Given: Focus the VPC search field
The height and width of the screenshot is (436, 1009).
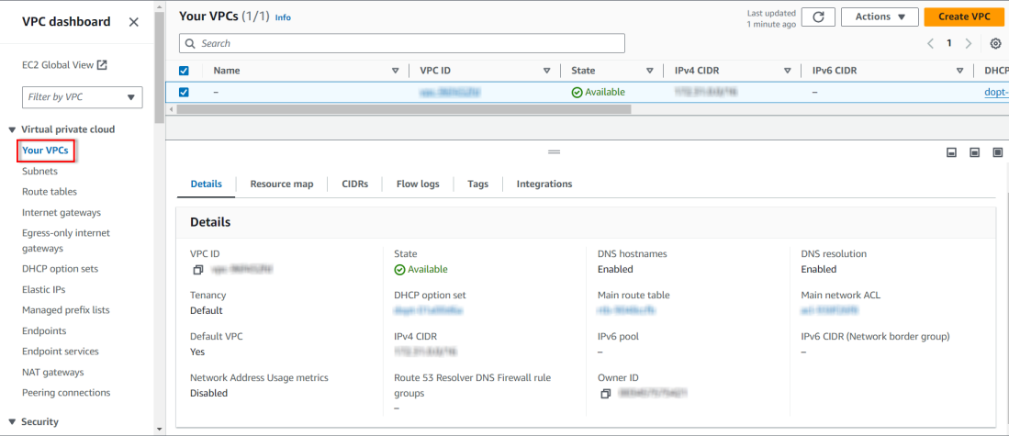Looking at the screenshot, I should click(402, 43).
